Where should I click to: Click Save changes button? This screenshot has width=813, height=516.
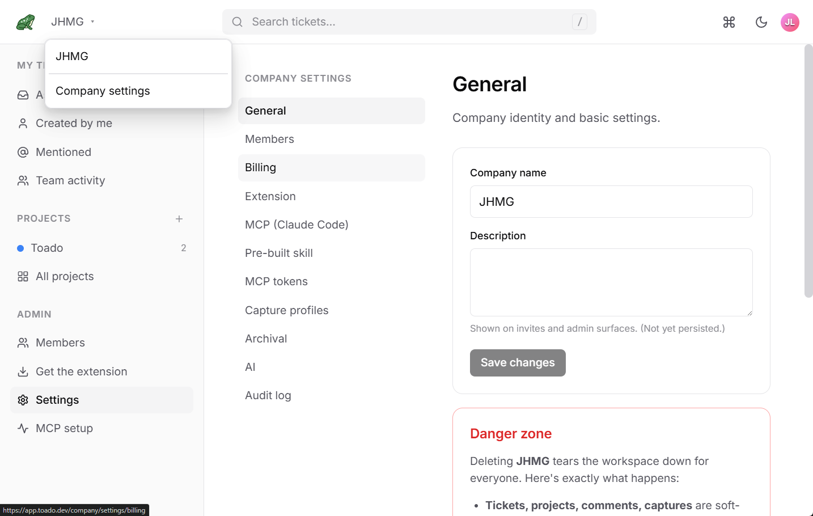[518, 363]
